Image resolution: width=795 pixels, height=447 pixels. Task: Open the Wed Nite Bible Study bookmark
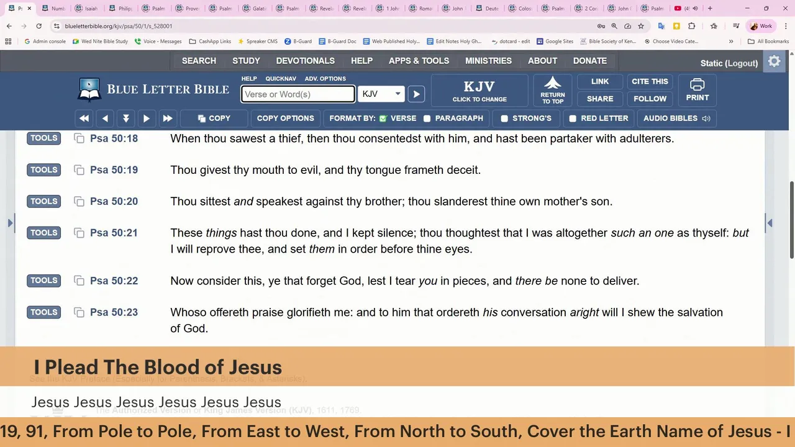pyautogui.click(x=100, y=42)
